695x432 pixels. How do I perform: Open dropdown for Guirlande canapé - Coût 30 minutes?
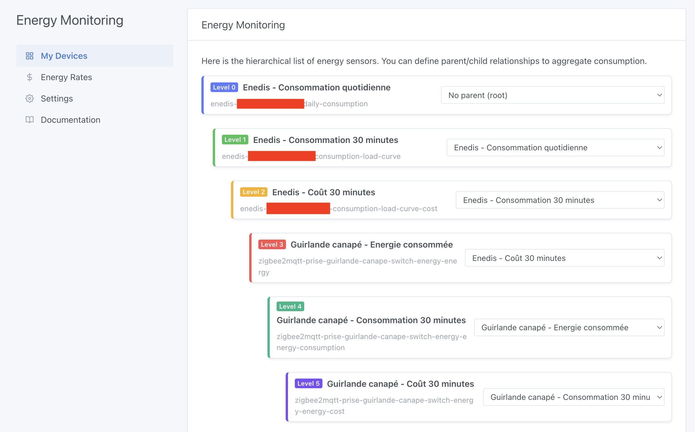coord(573,397)
